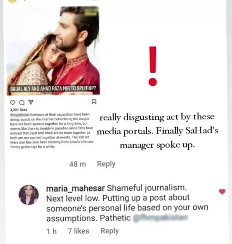
Task: Share post with paper plane icon
Action: [x=31, y=102]
